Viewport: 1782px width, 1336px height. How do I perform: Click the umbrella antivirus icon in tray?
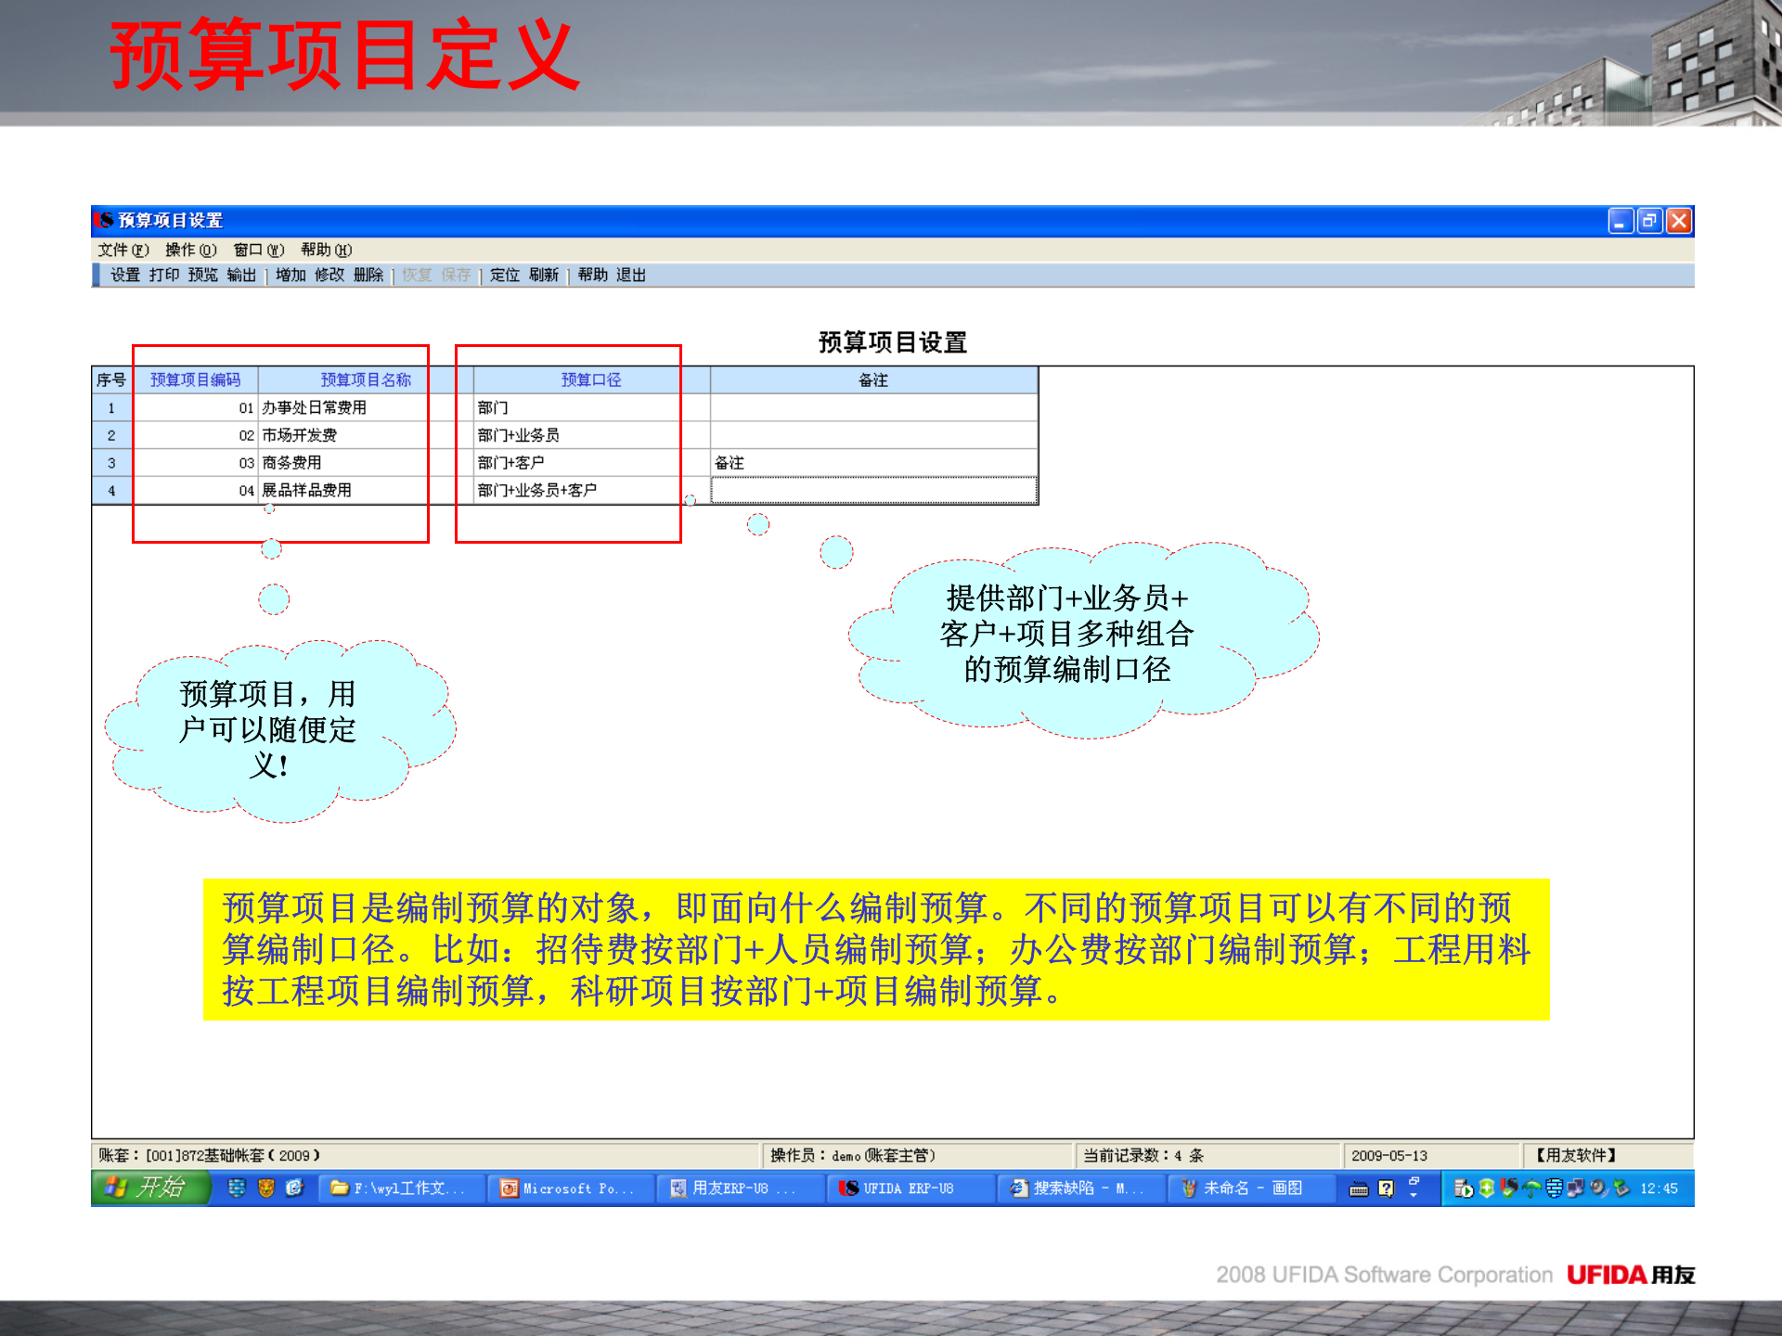point(1531,1188)
